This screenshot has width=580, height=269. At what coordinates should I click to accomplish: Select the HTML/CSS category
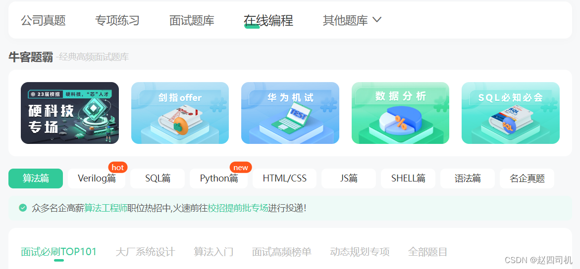(x=284, y=179)
